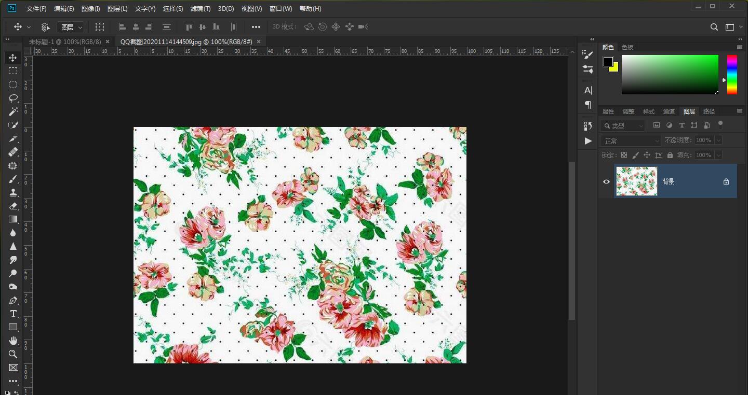Image resolution: width=748 pixels, height=395 pixels.
Task: Choose the Clone Stamp tool
Action: [13, 192]
